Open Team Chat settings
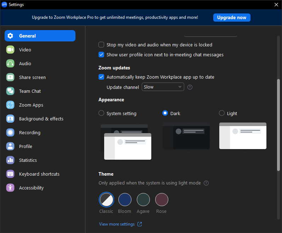Viewport: 282px width, 233px height. click(x=40, y=91)
